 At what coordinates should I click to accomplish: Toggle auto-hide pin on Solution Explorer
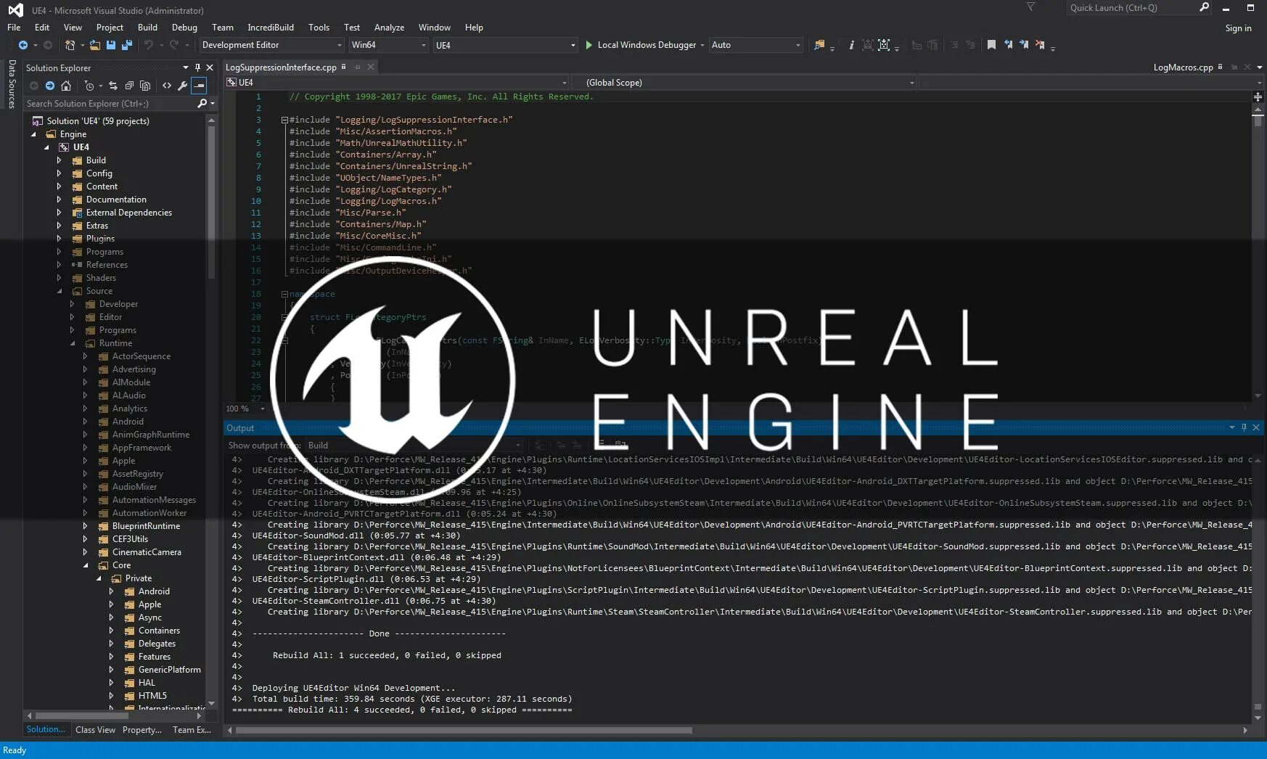(197, 67)
